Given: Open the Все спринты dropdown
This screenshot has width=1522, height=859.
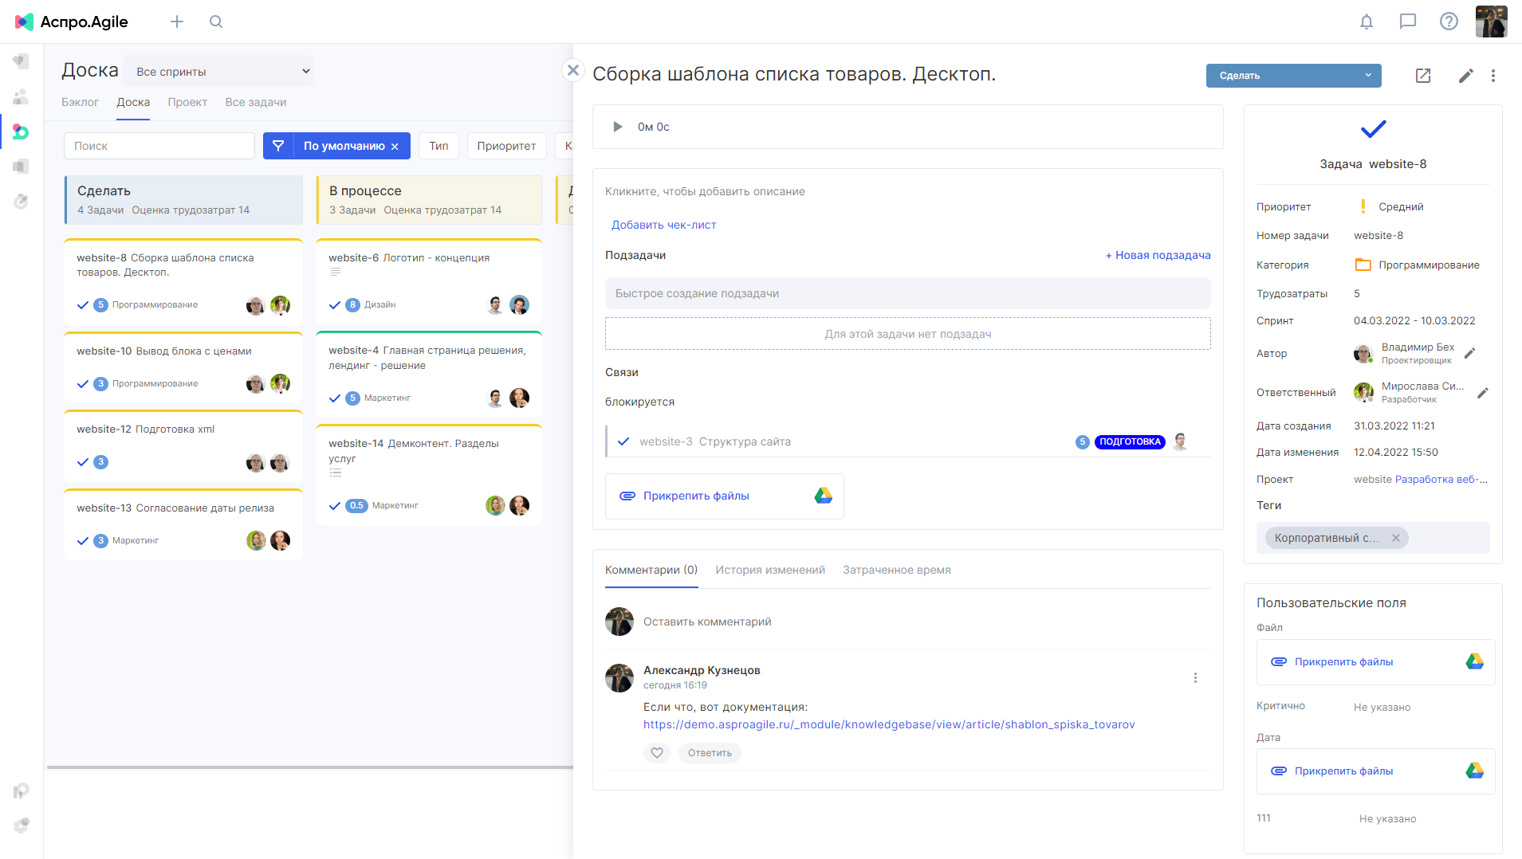Looking at the screenshot, I should (218, 71).
